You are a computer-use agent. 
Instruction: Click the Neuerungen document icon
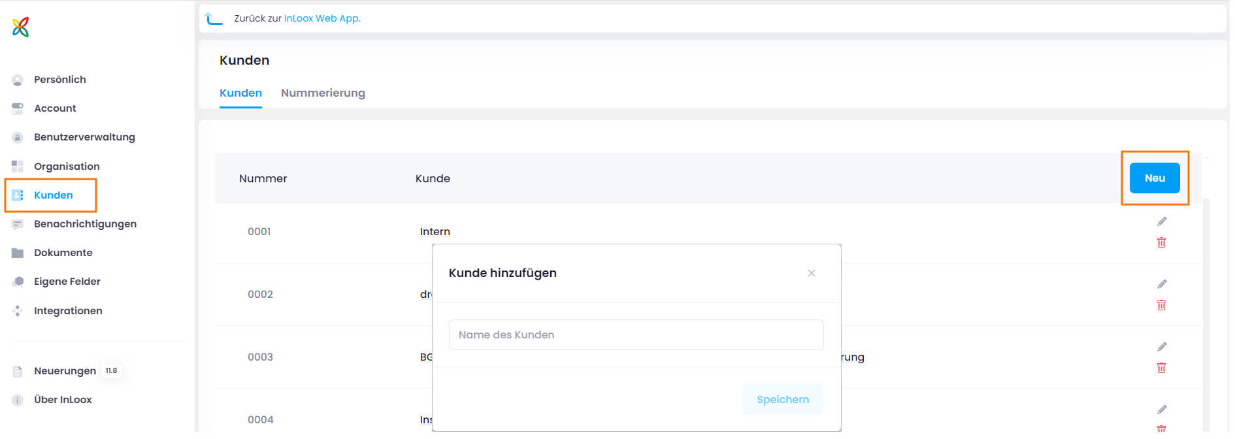tap(18, 371)
